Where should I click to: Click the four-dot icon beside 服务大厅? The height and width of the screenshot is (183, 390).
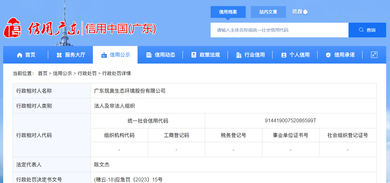coord(59,55)
